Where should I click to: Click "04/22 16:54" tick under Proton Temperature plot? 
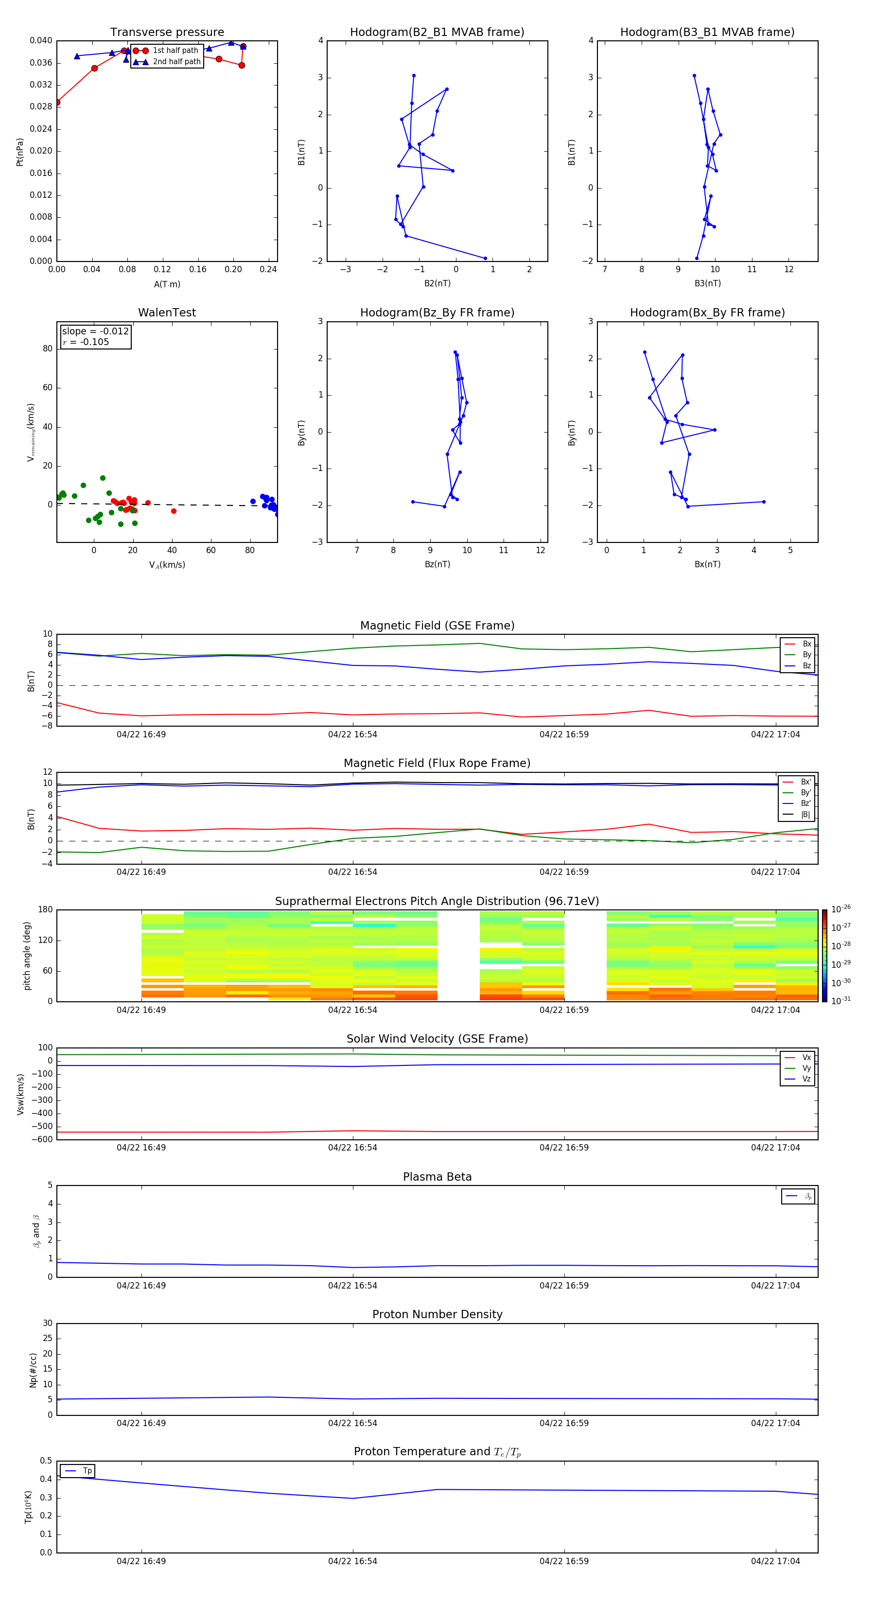coord(352,1562)
